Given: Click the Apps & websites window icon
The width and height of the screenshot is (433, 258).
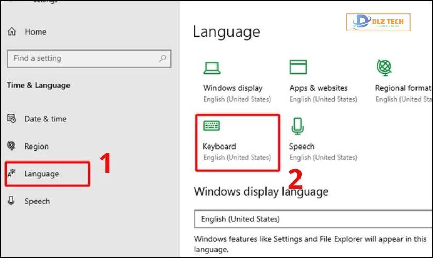Looking at the screenshot, I should pos(298,67).
